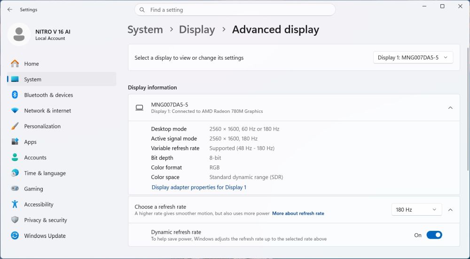
Task: Click the 8-bit bit depth value
Action: point(215,157)
